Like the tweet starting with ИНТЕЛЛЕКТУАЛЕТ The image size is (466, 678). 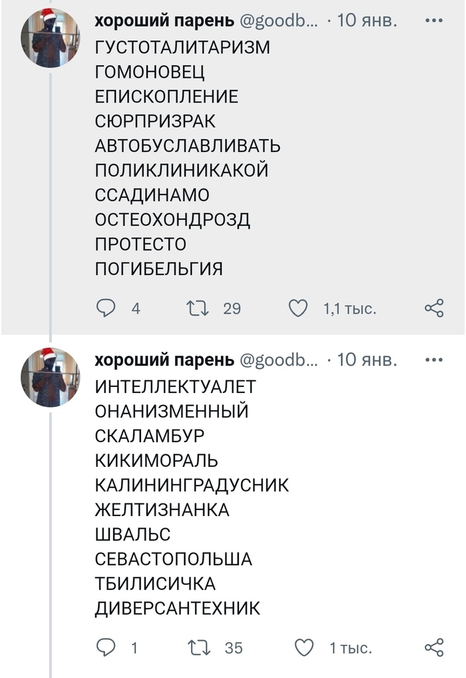coord(304,647)
